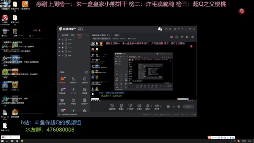Open Windows taskbar search

7,141
